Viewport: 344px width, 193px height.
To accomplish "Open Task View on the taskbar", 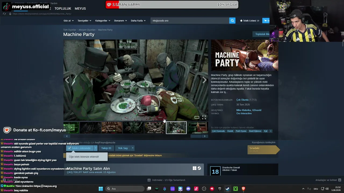I will pyautogui.click(x=149, y=189).
